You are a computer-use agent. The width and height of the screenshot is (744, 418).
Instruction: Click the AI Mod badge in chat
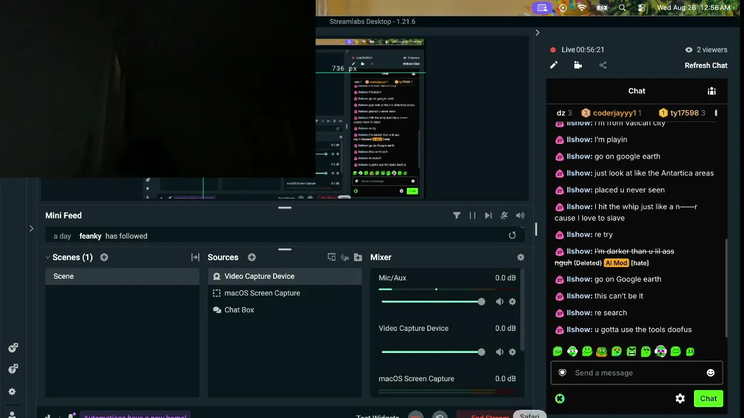pos(616,263)
